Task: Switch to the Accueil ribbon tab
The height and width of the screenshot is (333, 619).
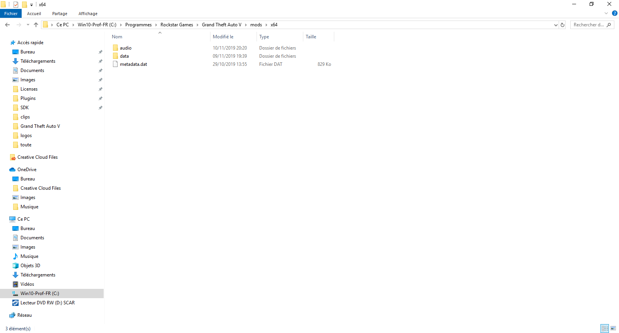Action: point(34,14)
